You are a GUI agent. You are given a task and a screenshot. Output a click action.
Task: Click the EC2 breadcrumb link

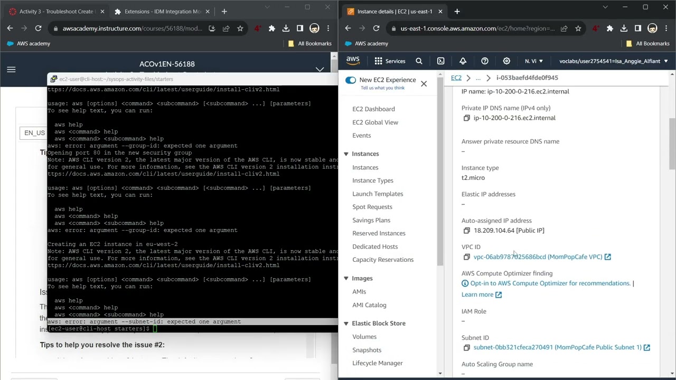[x=456, y=78]
